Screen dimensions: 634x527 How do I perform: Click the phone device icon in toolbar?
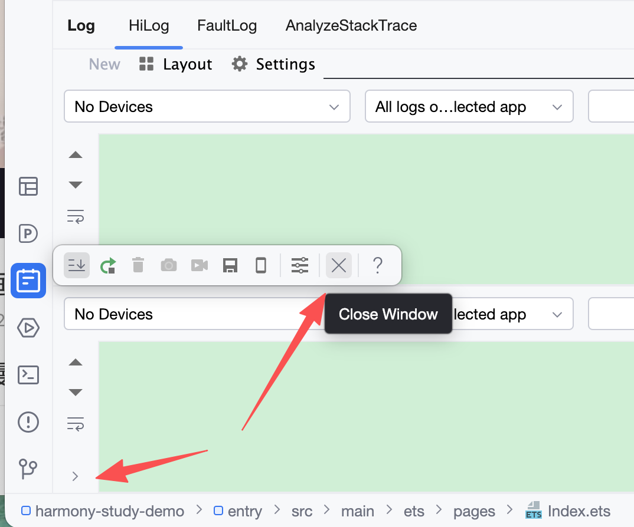(261, 265)
